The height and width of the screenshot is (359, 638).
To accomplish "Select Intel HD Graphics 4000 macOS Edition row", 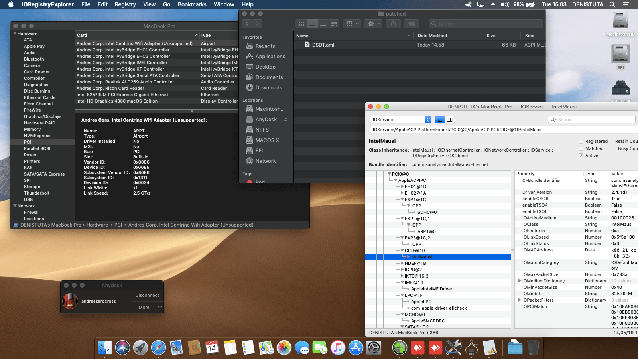I will pos(157,101).
